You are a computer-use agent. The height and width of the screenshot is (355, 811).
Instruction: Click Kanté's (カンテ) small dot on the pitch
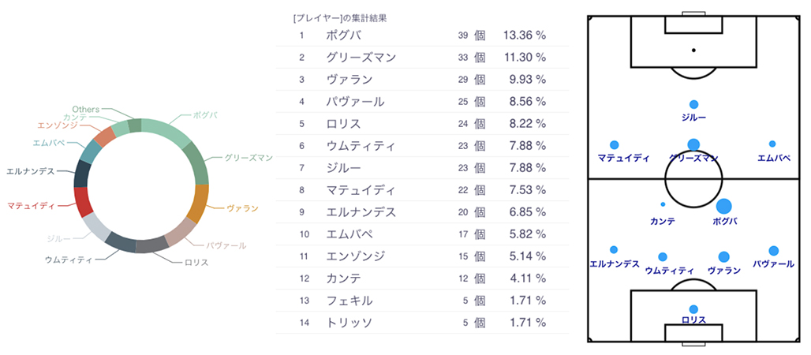663,205
